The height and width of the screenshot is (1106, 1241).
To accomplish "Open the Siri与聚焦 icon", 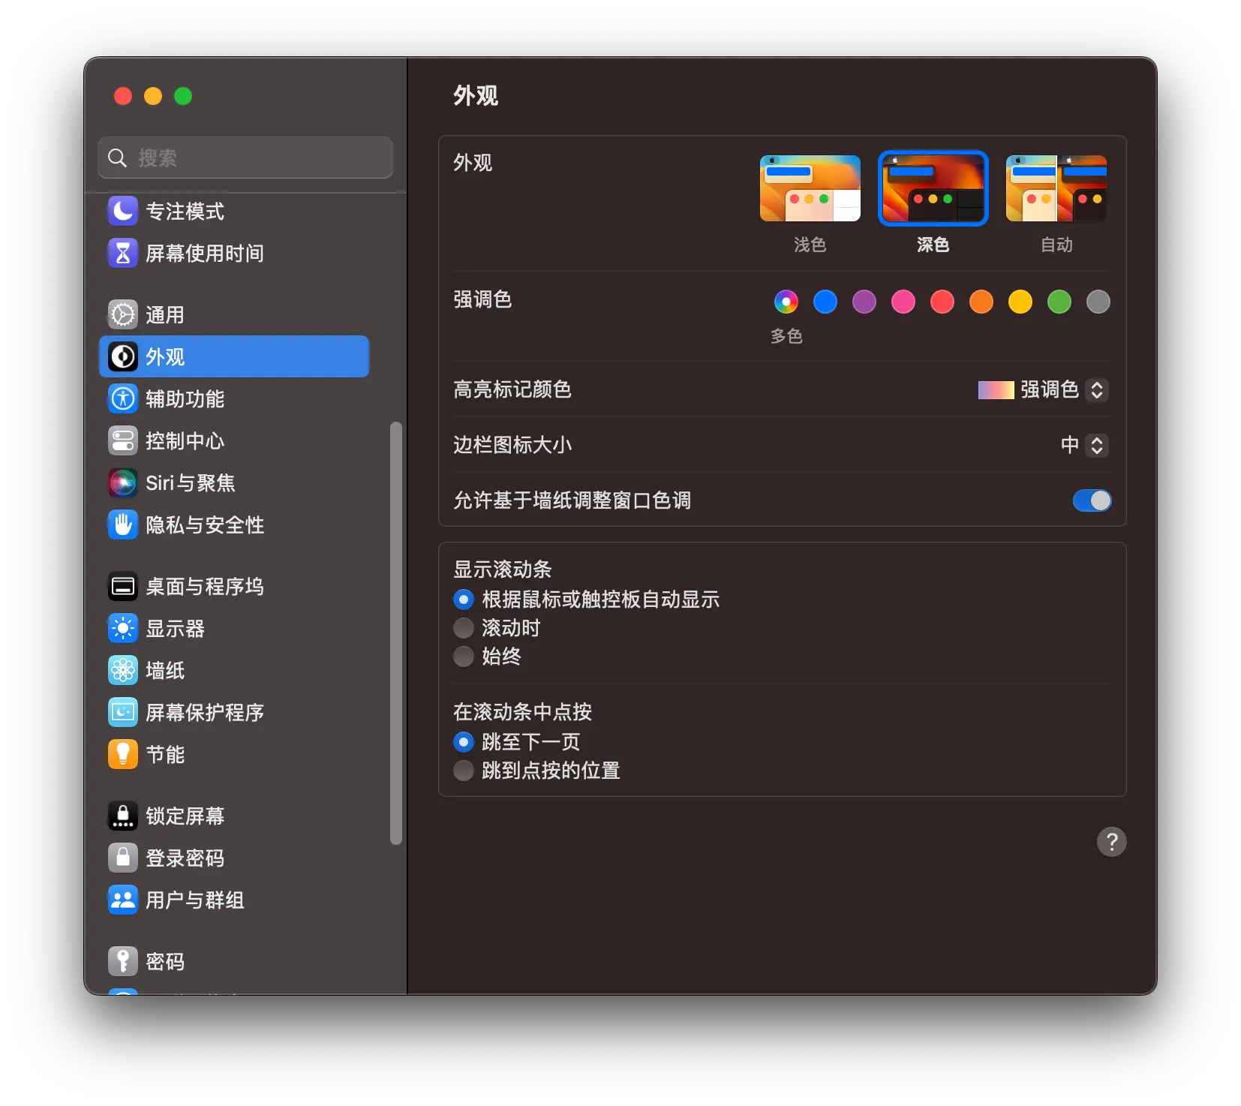I will [x=123, y=482].
